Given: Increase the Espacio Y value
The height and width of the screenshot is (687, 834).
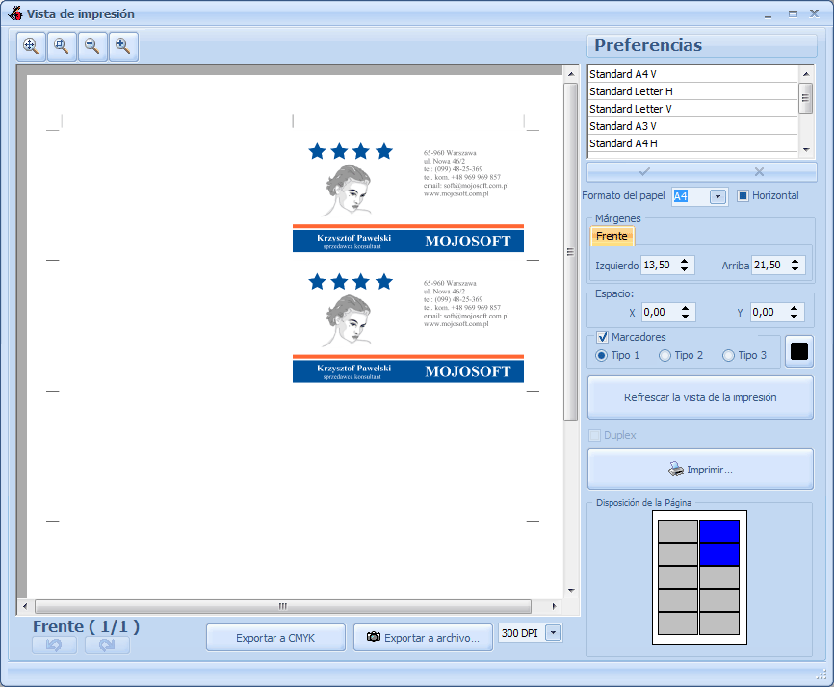Looking at the screenshot, I should (794, 308).
